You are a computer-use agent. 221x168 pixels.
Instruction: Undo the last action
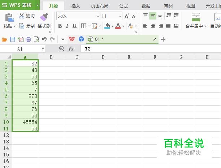point(44,39)
